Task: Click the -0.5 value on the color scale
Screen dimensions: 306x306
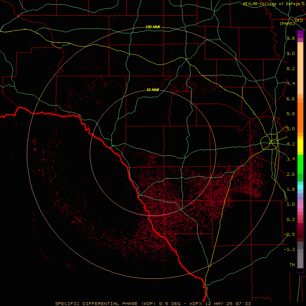Action: [289, 235]
